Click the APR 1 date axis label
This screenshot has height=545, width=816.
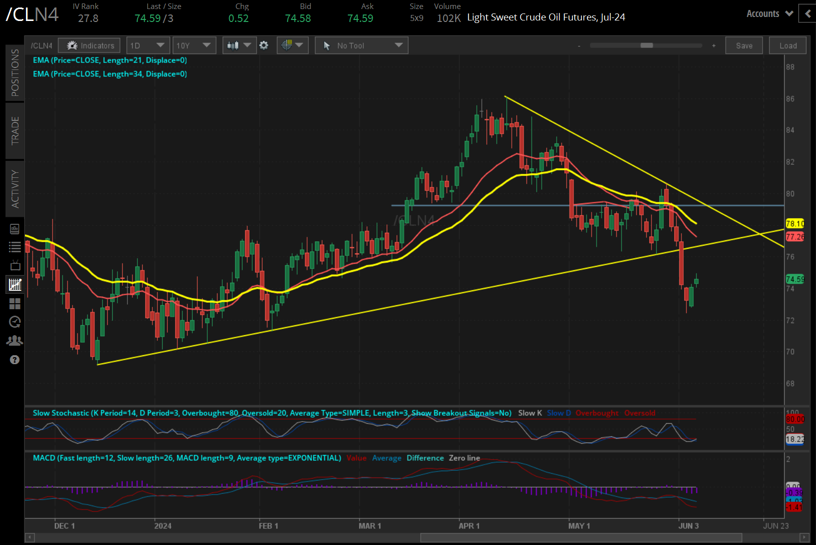469,526
